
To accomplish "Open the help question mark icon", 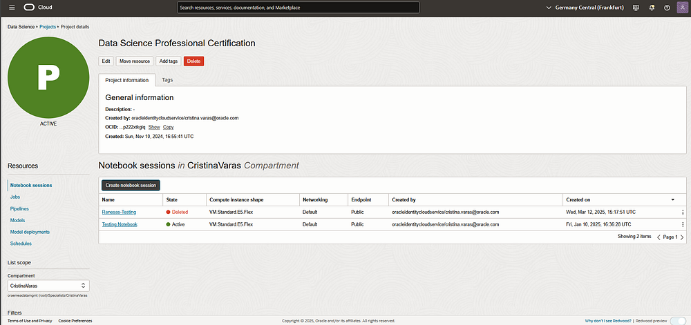I will click(x=667, y=8).
